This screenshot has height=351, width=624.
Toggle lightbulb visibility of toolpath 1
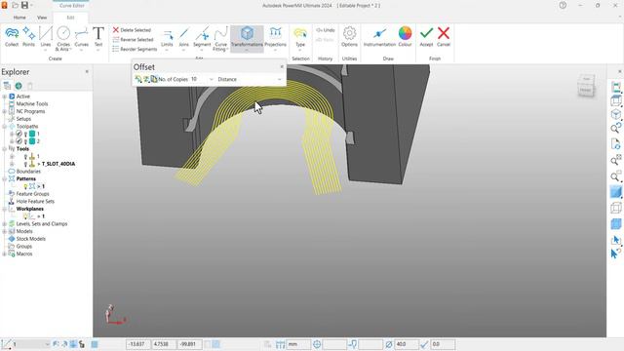click(x=25, y=135)
